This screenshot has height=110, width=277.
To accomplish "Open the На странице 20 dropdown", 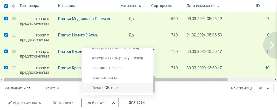I will (262, 88).
